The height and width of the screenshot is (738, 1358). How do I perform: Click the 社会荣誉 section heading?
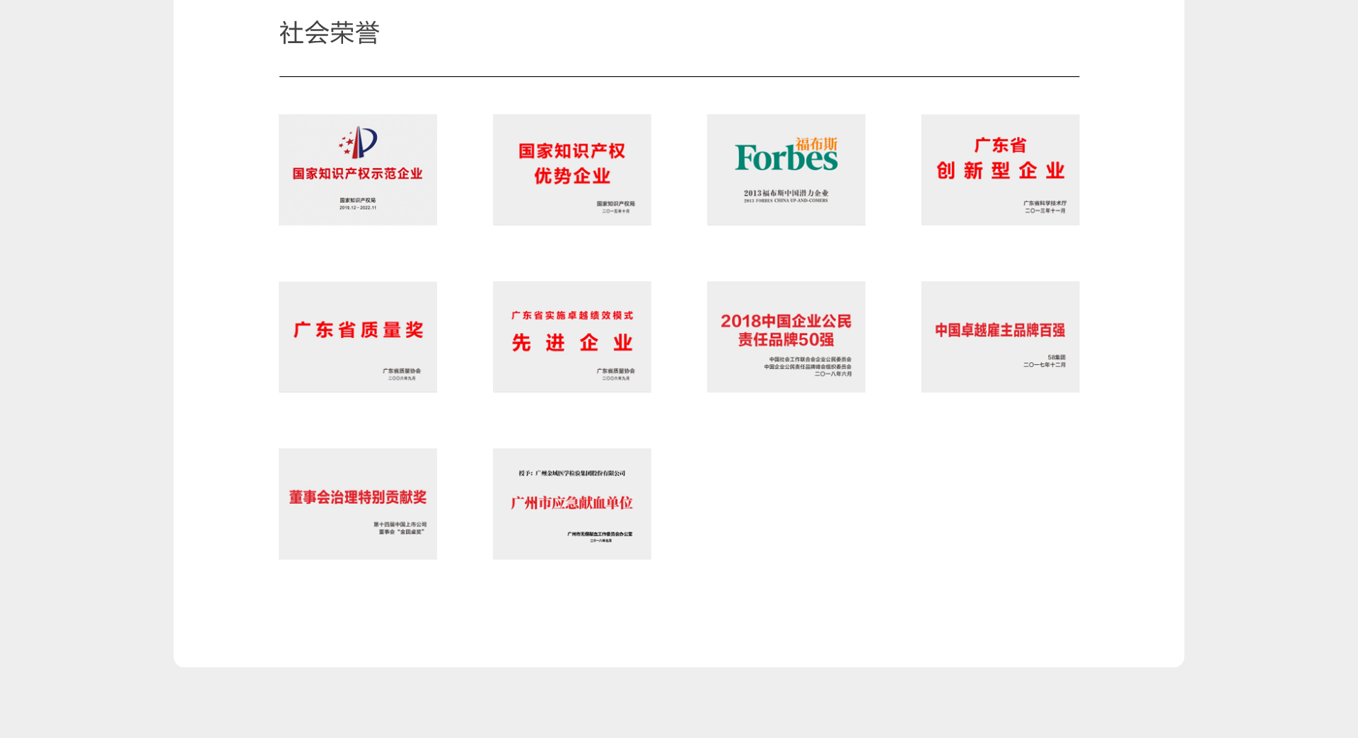click(x=330, y=33)
